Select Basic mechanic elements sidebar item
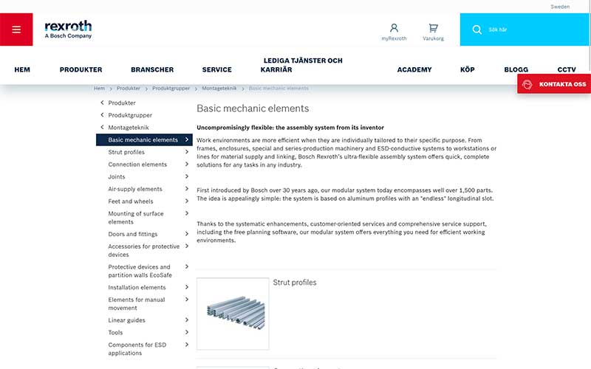The image size is (591, 369). click(x=144, y=139)
